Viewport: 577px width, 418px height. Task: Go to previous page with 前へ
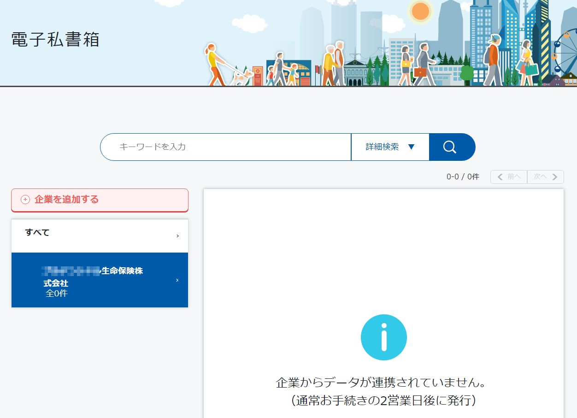509,177
